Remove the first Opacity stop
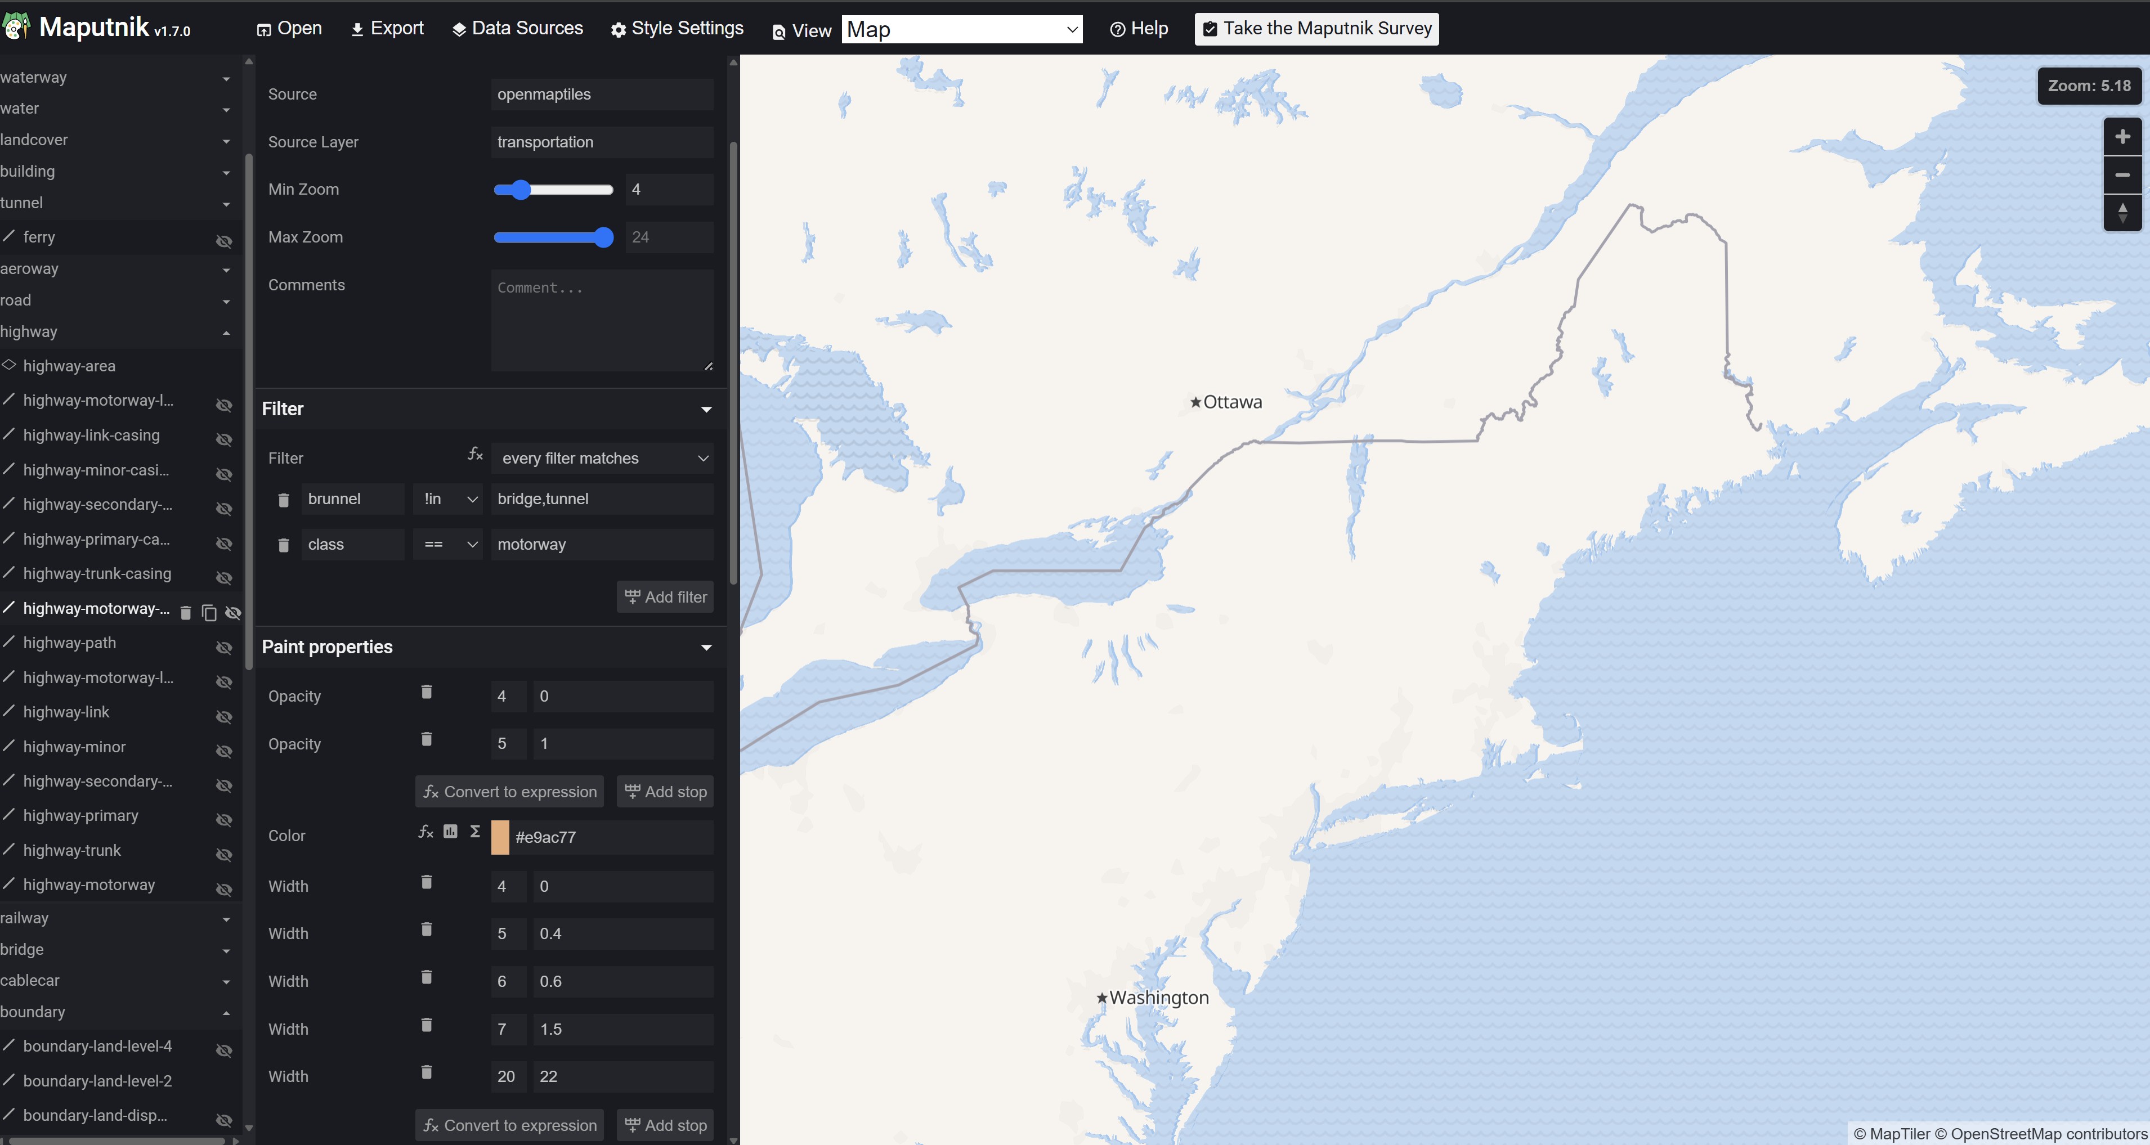The width and height of the screenshot is (2150, 1145). tap(427, 692)
